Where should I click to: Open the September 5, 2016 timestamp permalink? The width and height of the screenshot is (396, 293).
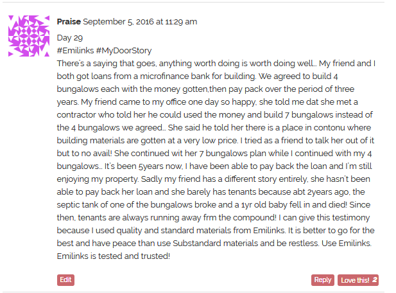(x=140, y=22)
